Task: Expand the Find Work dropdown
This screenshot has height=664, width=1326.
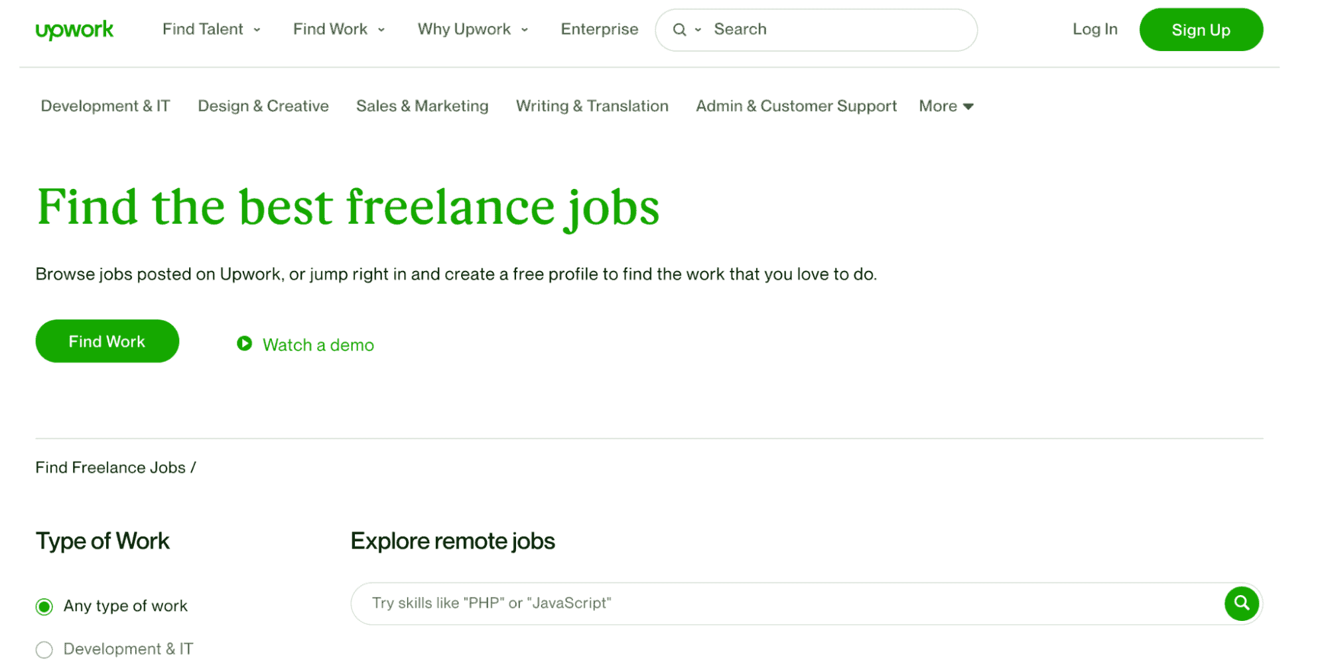Action: click(x=338, y=29)
